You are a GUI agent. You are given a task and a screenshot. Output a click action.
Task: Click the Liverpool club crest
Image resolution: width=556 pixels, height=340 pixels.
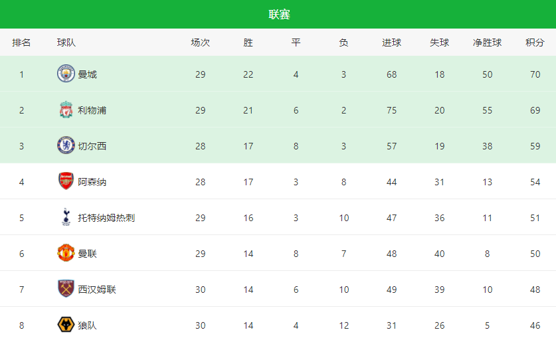coord(66,110)
